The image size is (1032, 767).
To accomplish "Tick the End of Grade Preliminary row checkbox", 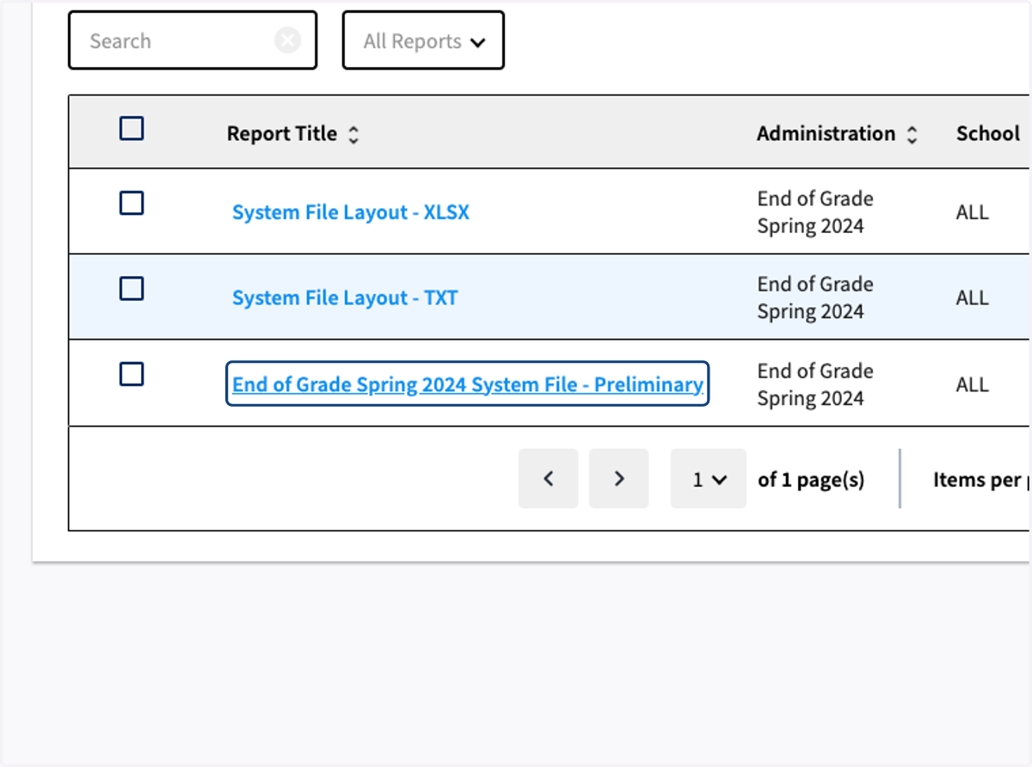I will click(x=132, y=374).
